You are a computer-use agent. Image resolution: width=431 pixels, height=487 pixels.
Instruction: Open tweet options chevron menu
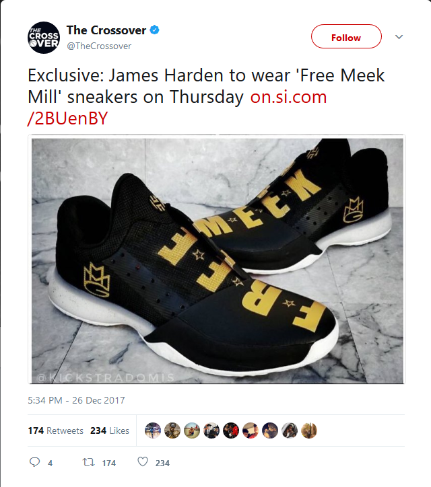[399, 37]
